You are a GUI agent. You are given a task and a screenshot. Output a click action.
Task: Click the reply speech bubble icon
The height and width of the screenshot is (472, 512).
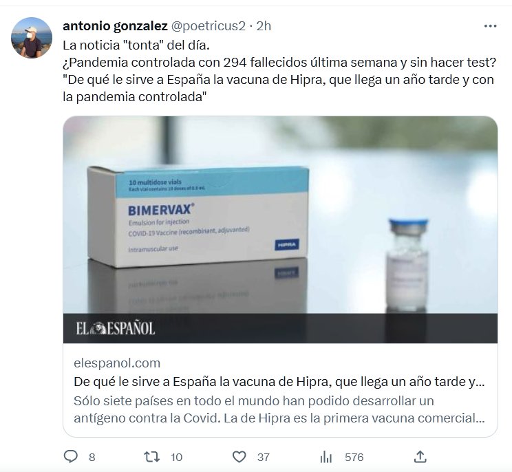[x=70, y=456]
